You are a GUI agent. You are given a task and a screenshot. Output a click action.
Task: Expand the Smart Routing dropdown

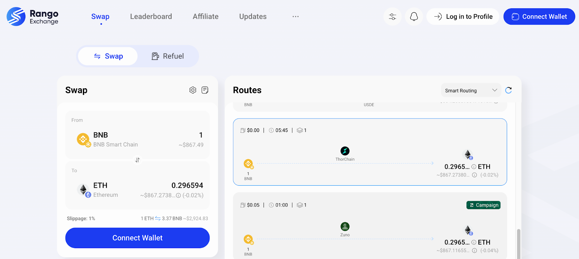pos(471,90)
